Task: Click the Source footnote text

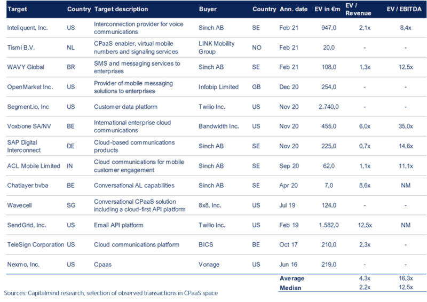Action: point(110,293)
